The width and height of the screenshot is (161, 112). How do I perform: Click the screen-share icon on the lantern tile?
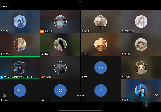click(x=5, y=77)
